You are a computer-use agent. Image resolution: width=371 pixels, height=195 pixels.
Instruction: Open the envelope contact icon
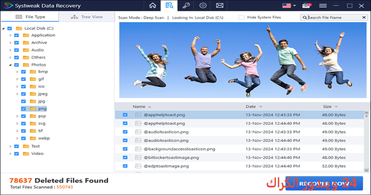220,5
